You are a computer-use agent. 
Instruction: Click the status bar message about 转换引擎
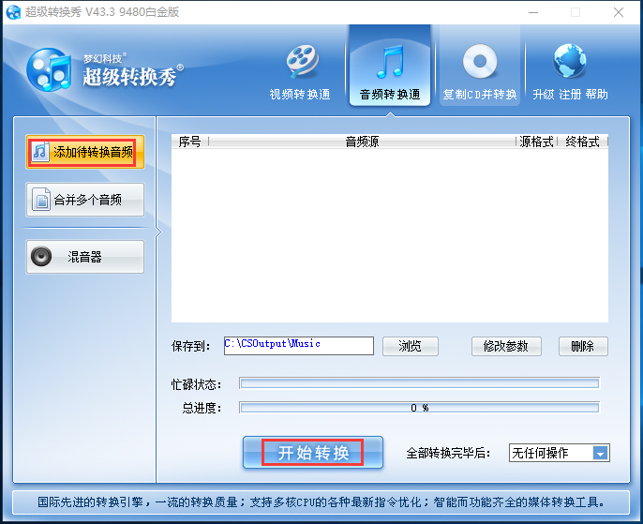click(321, 502)
